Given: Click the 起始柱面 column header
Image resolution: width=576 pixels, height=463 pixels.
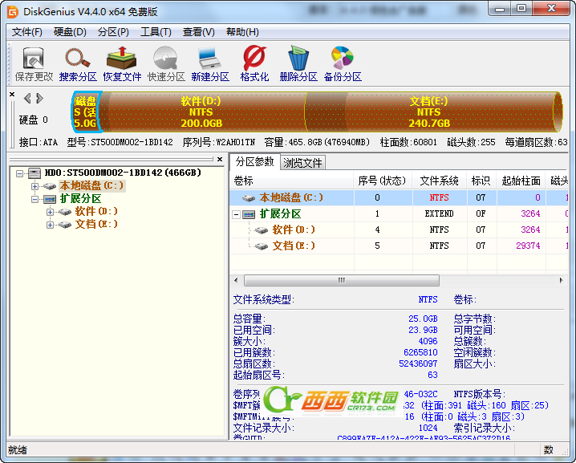Looking at the screenshot, I should click(x=521, y=181).
